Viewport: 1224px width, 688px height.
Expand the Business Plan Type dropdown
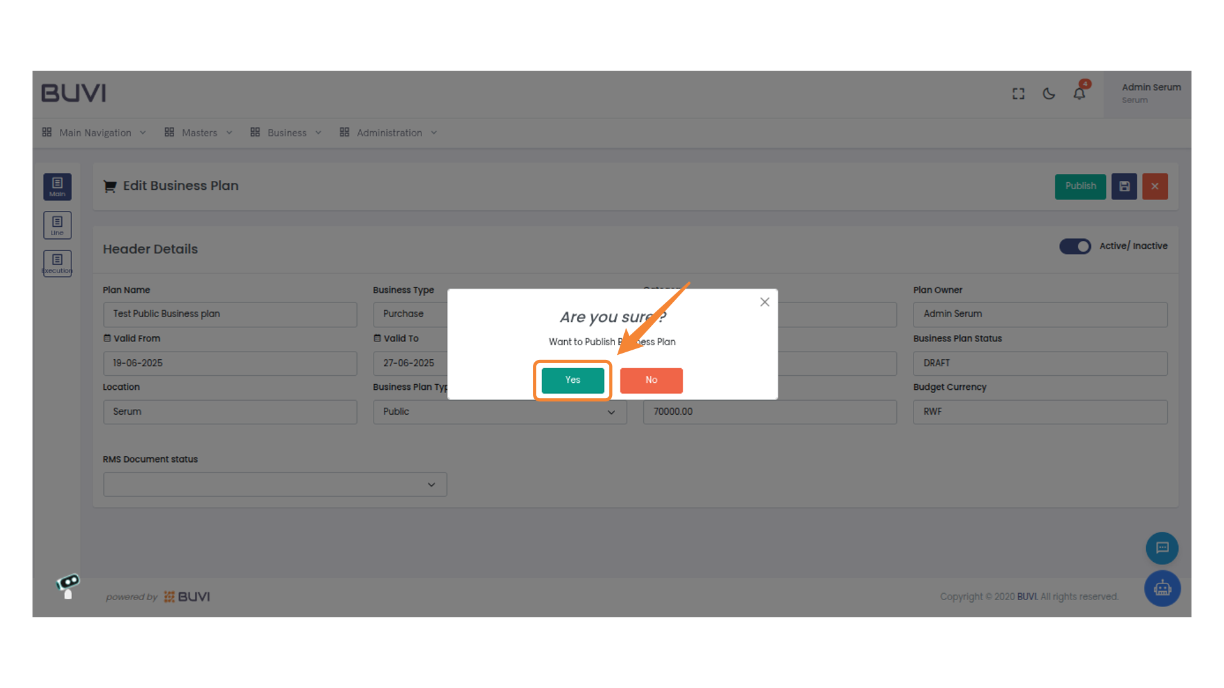pyautogui.click(x=500, y=412)
